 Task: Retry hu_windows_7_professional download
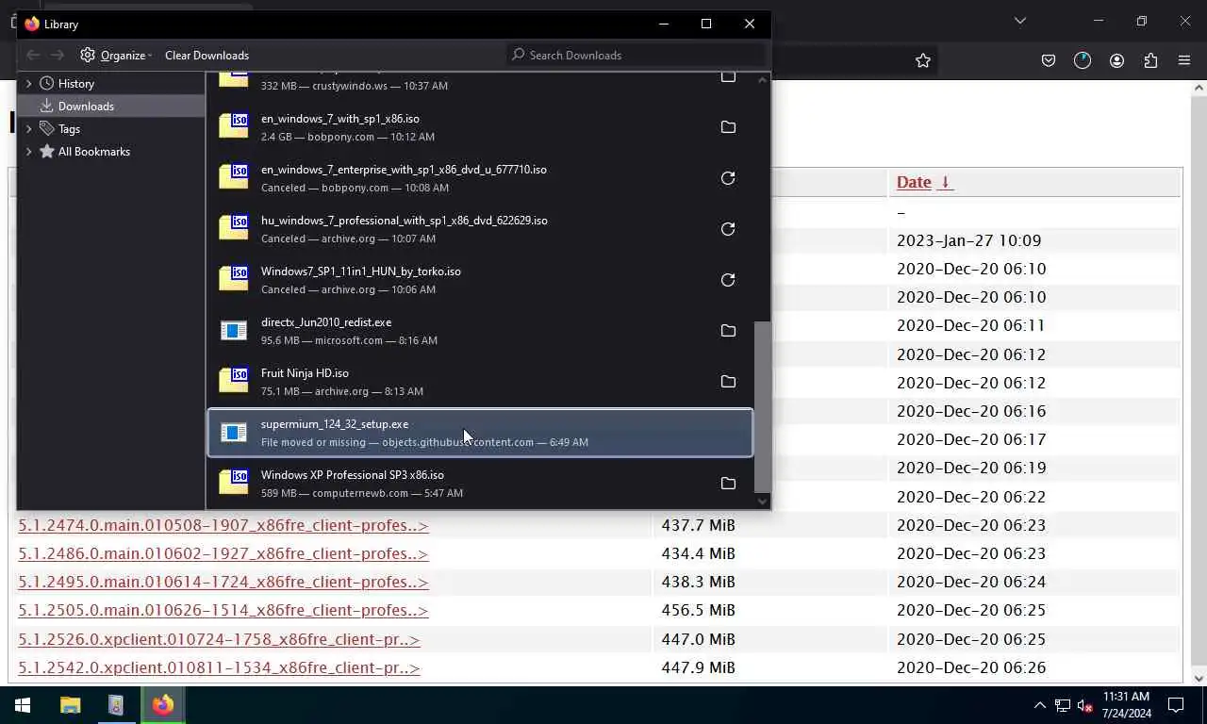[x=728, y=229]
